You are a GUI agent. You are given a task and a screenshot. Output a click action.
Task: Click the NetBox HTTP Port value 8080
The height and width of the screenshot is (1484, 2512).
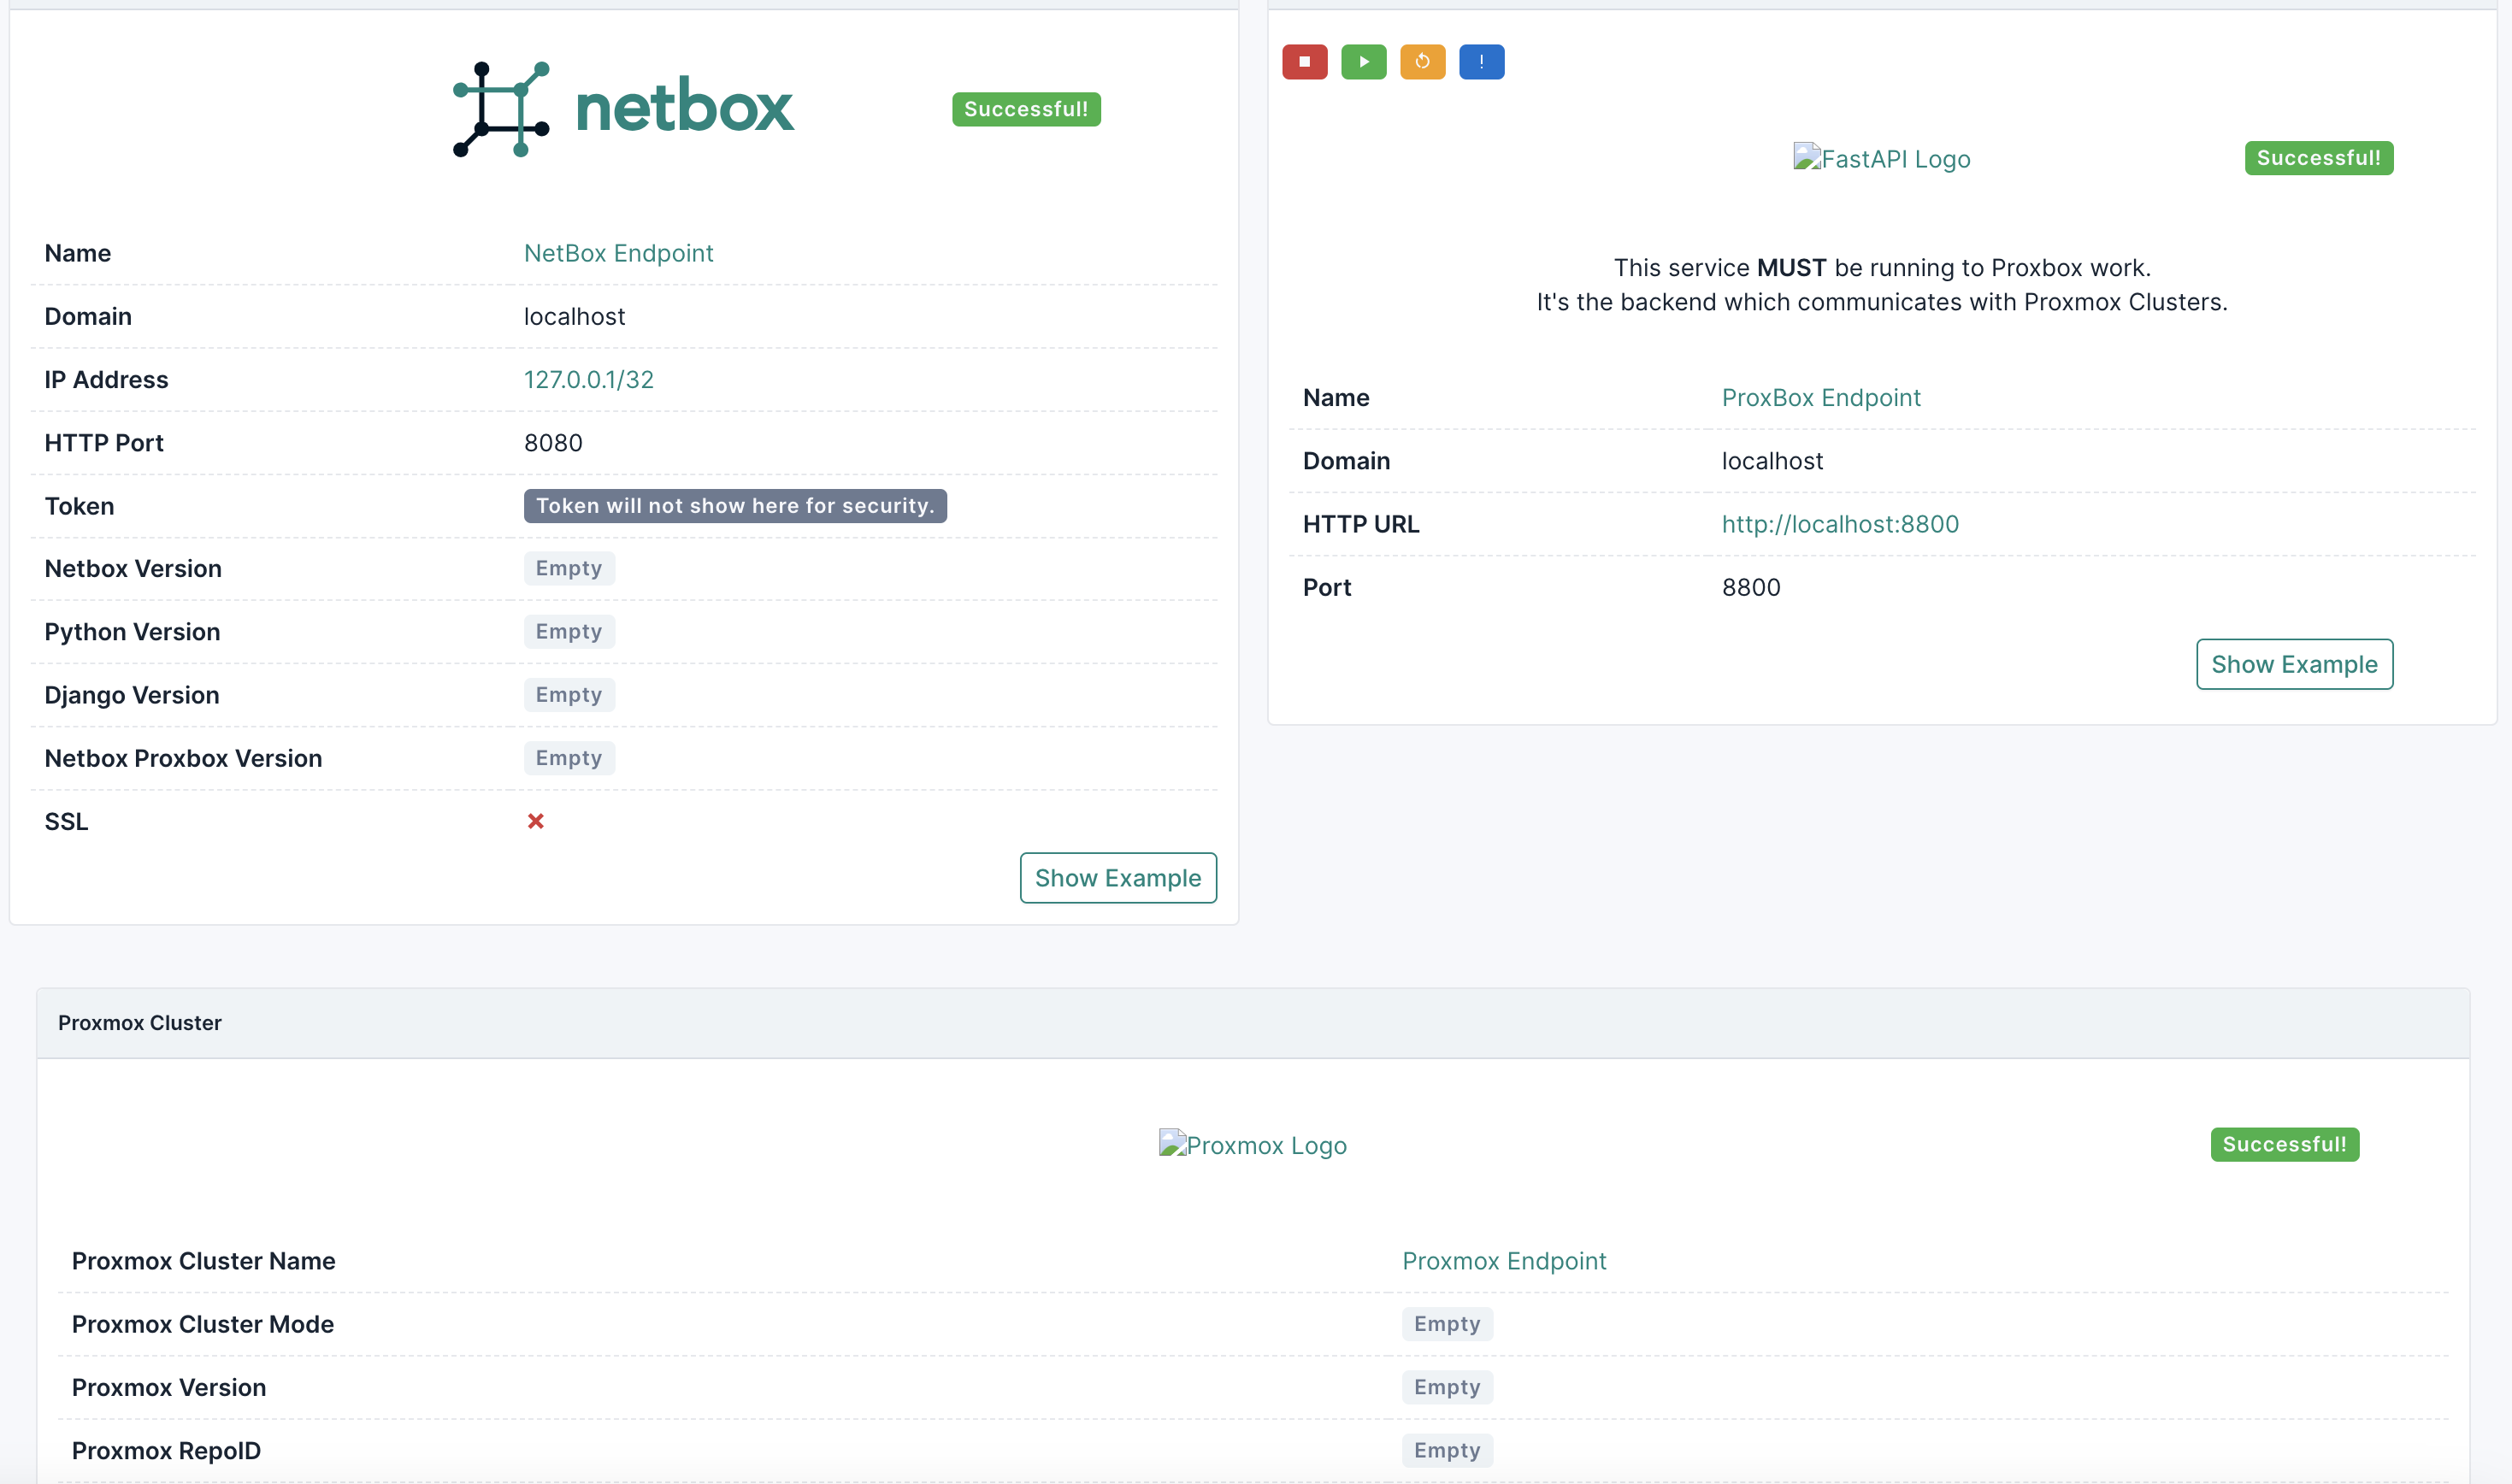[553, 442]
